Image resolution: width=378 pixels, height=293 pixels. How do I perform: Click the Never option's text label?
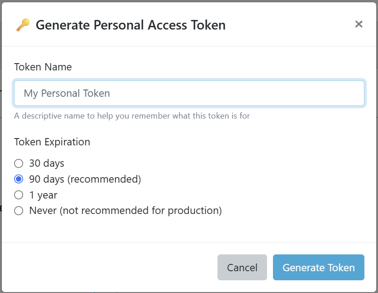point(126,210)
